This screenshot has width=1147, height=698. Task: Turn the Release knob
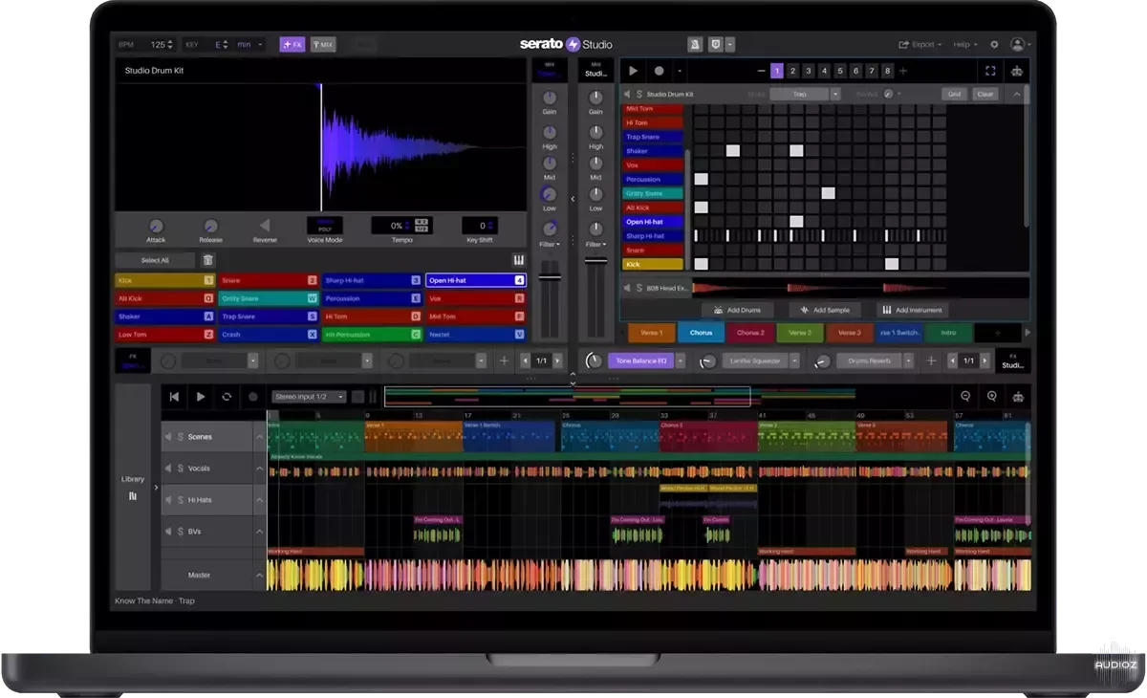click(210, 227)
